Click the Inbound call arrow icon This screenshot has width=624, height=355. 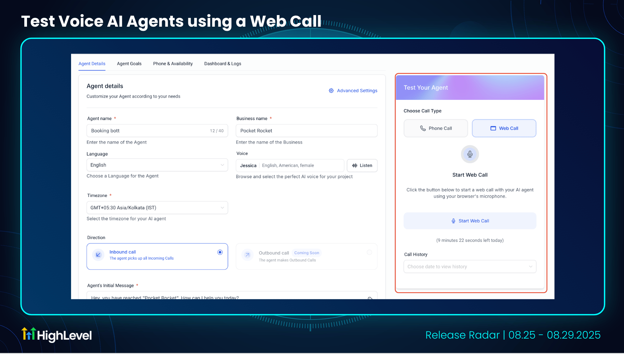point(98,255)
